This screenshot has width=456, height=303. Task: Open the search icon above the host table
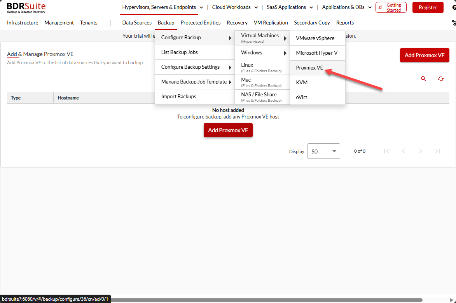click(x=423, y=79)
